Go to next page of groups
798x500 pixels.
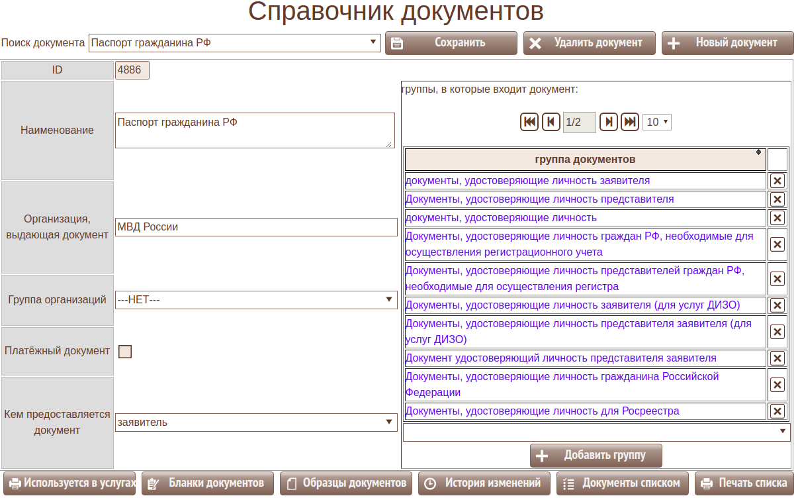pyautogui.click(x=608, y=122)
